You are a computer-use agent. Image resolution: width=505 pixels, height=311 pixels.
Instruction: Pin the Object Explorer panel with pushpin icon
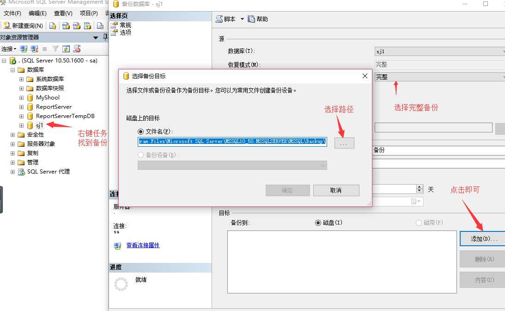pyautogui.click(x=105, y=37)
